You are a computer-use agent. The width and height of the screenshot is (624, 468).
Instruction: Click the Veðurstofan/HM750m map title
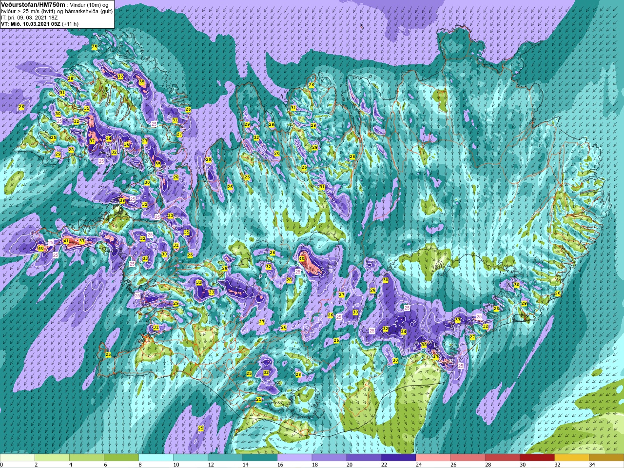tap(33, 4)
